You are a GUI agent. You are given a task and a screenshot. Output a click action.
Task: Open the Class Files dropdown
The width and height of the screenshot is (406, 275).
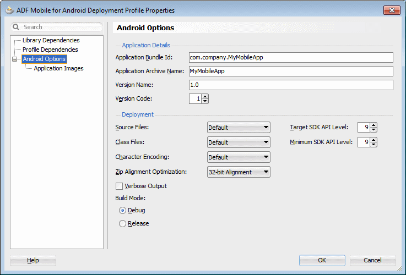239,142
